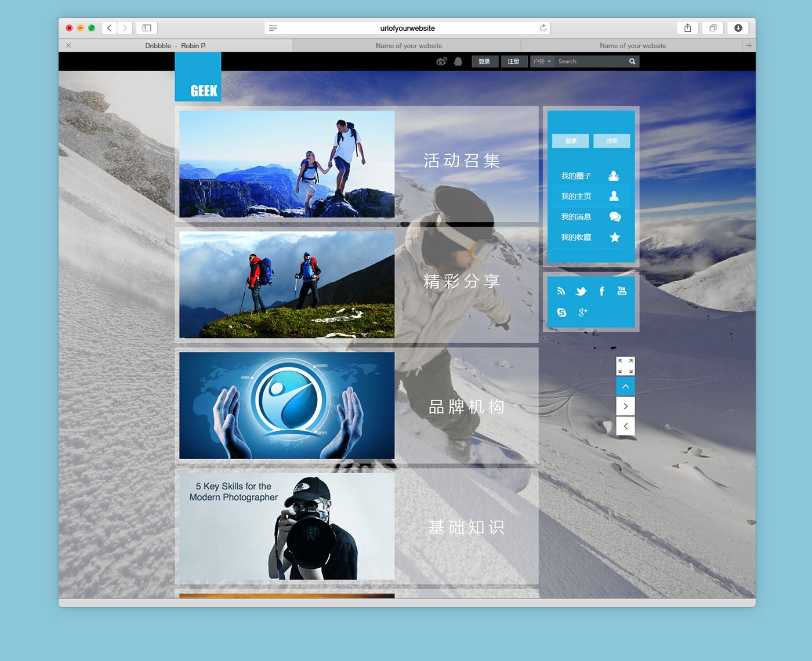The width and height of the screenshot is (812, 661).
Task: Open the 基础知识 section title
Action: (466, 527)
